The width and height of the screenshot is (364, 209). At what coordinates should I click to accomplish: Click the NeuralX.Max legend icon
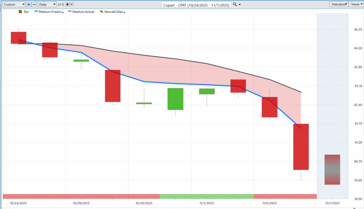point(101,12)
